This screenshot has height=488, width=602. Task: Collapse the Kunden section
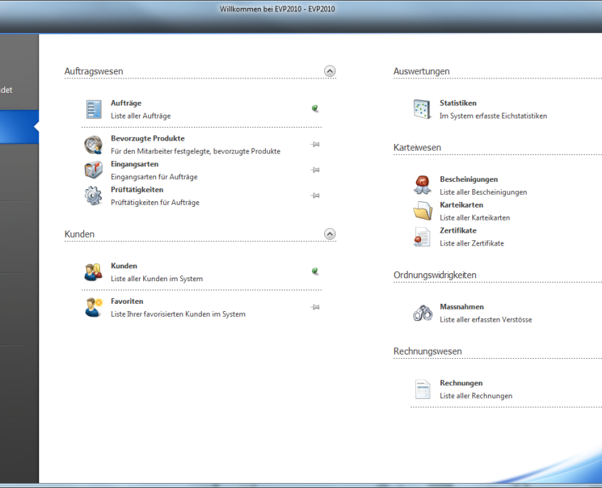pyautogui.click(x=329, y=234)
